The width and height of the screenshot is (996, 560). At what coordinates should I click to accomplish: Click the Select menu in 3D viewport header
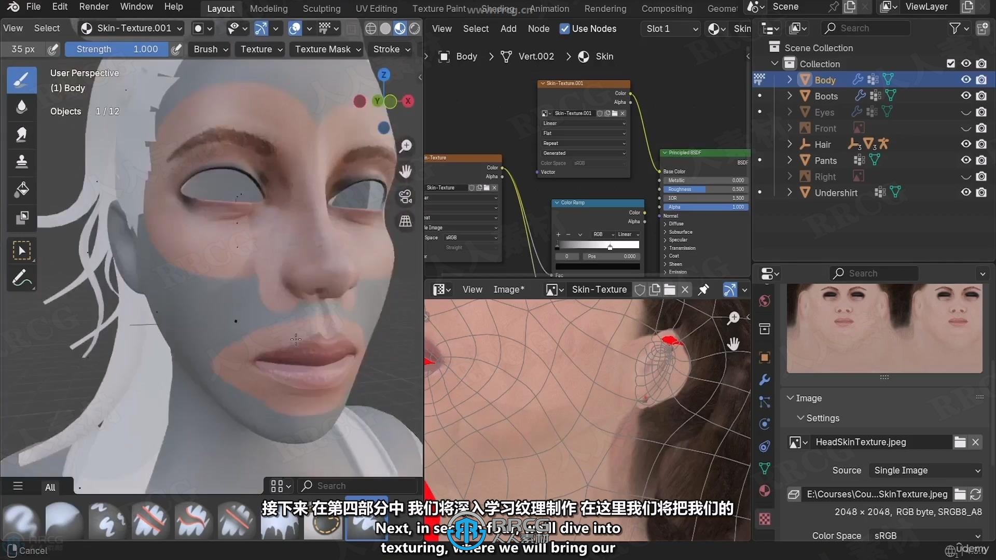point(47,28)
